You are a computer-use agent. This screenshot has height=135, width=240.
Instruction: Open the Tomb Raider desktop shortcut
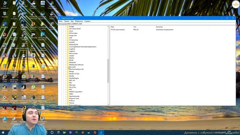click(33, 36)
